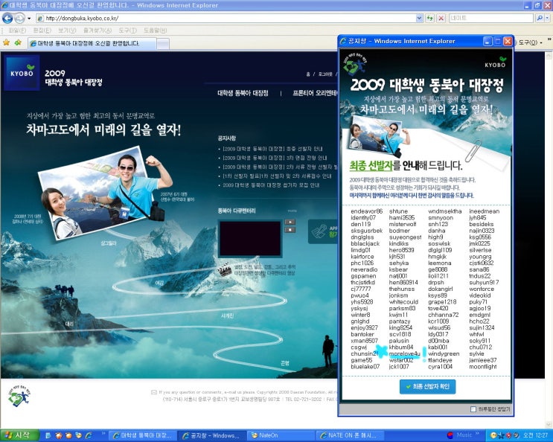Close the 공지창 popup window
This screenshot has height=442, width=553.
[508, 42]
